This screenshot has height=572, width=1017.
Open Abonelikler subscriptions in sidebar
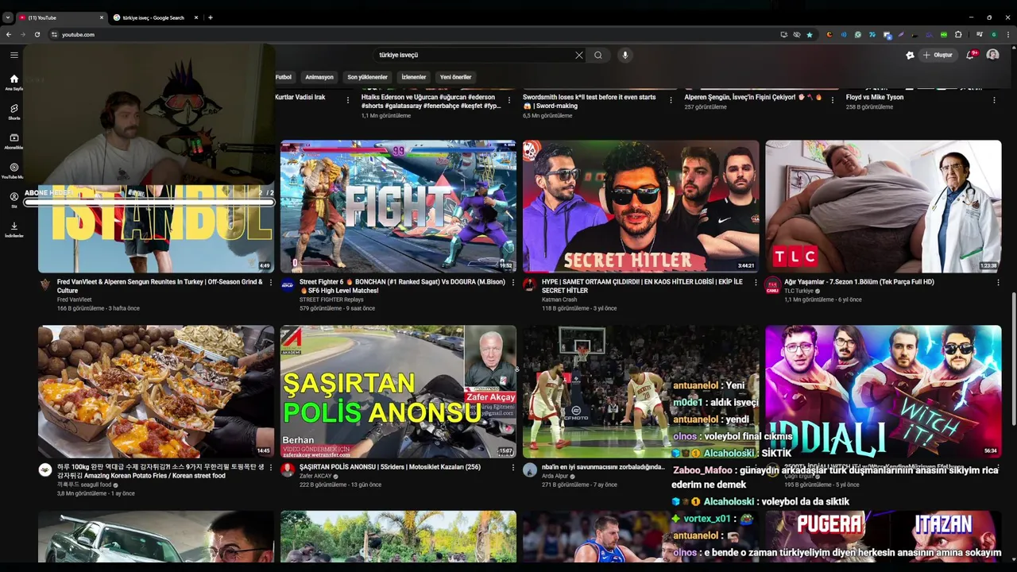[14, 141]
